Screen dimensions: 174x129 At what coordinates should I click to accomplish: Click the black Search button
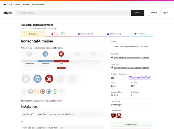(x=138, y=13)
